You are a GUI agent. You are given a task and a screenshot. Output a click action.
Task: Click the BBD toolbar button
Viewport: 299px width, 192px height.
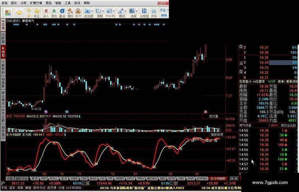point(164,15)
